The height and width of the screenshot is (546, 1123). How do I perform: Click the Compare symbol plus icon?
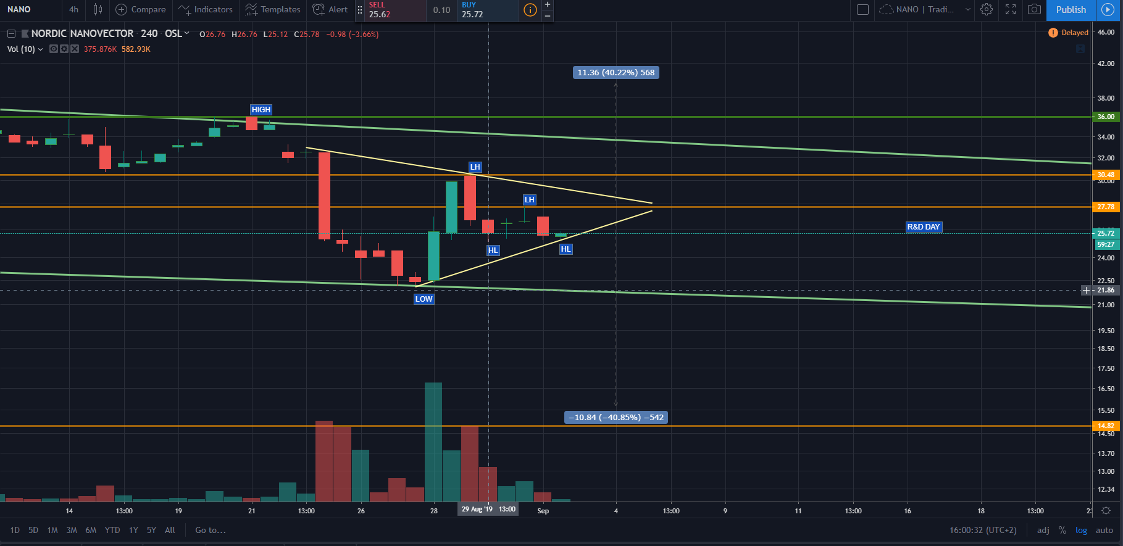[122, 9]
